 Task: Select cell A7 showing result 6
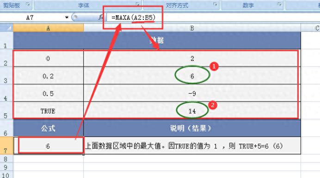click(x=49, y=145)
